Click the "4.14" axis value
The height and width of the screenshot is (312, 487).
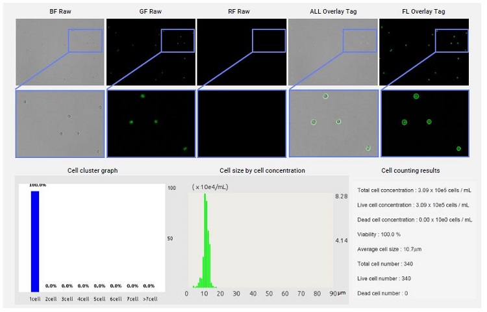pyautogui.click(x=342, y=240)
